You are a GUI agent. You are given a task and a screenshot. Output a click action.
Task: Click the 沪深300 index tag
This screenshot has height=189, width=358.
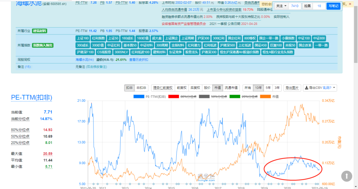pos(203,38)
